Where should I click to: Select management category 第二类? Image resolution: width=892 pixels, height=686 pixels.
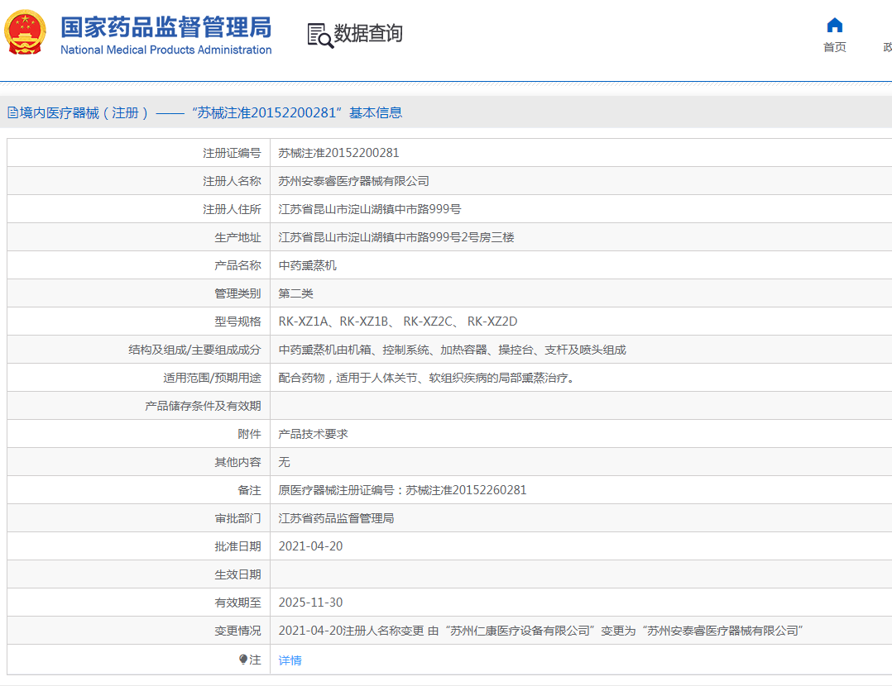coord(296,293)
